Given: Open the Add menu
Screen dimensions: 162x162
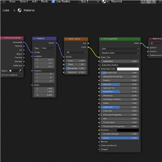Looking at the screenshot, I should (35, 2).
